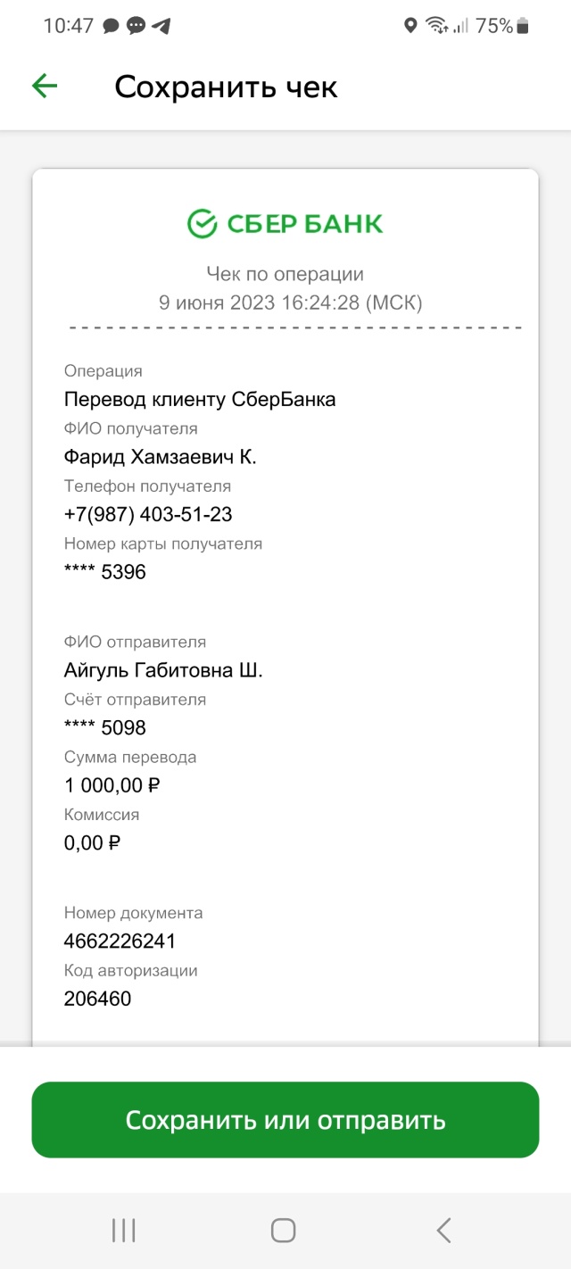Tap the transfer amount 1 000,00 ₽

click(x=112, y=785)
